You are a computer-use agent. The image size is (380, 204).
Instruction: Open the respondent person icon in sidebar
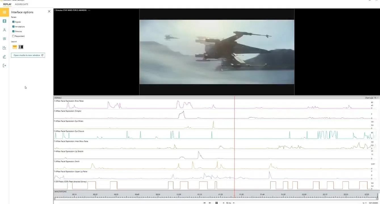(x=4, y=30)
